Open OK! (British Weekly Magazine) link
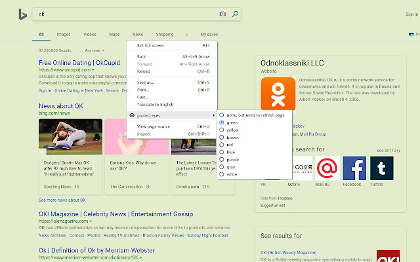420x262 pixels. click(x=289, y=253)
